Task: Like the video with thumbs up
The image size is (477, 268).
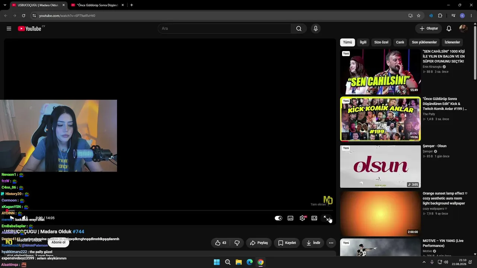Action: click(221, 243)
